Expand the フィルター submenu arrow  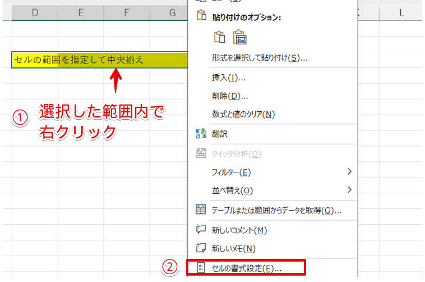[350, 171]
